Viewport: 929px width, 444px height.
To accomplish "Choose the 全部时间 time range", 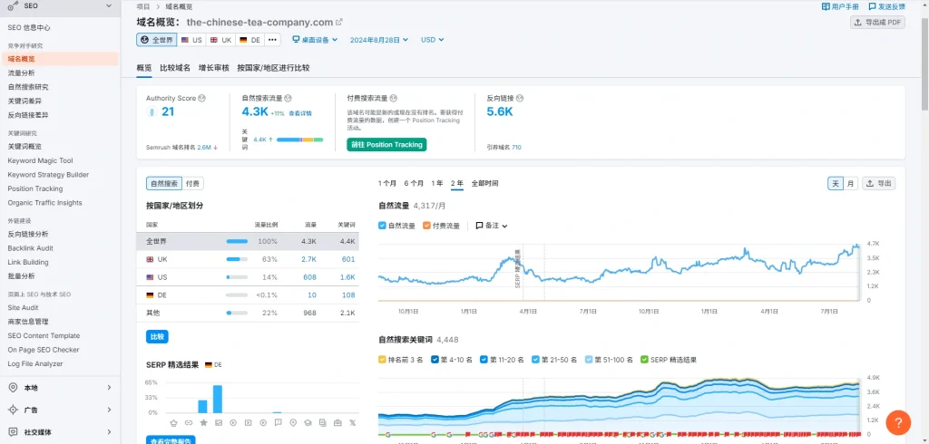I will click(484, 184).
